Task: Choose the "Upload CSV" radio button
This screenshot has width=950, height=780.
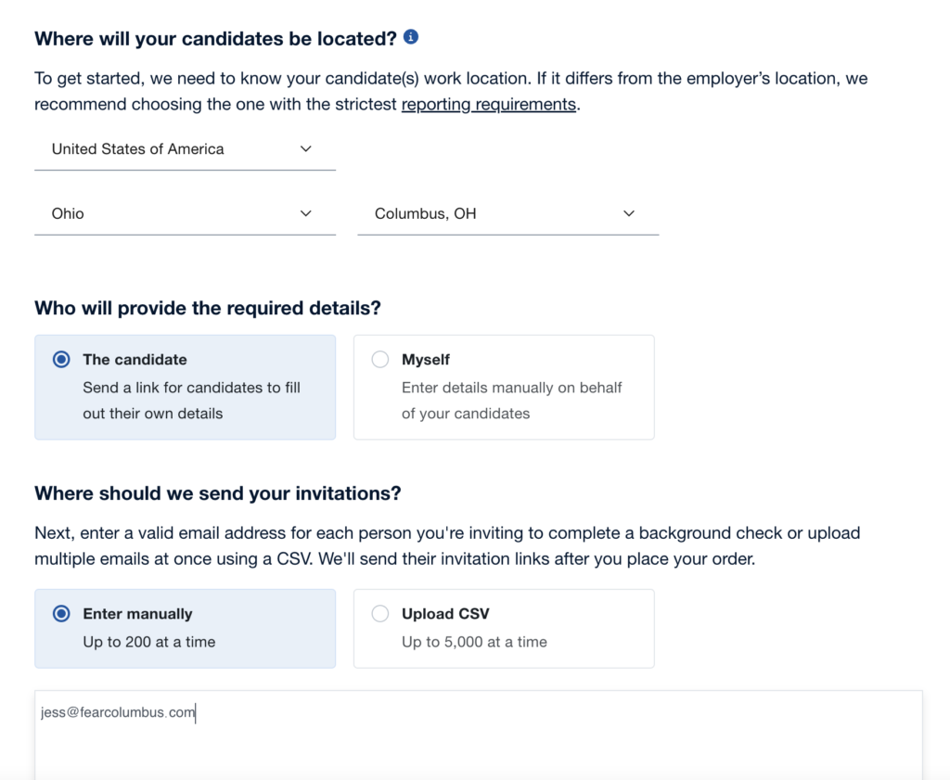Action: click(x=380, y=614)
